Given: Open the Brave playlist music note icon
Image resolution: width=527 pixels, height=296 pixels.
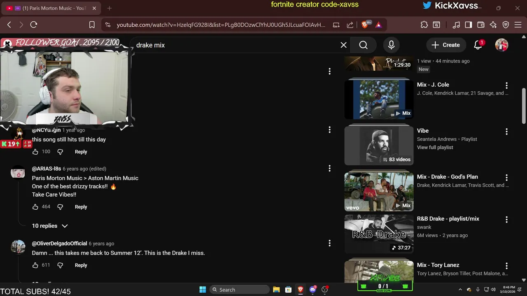Looking at the screenshot, I should coord(456,25).
